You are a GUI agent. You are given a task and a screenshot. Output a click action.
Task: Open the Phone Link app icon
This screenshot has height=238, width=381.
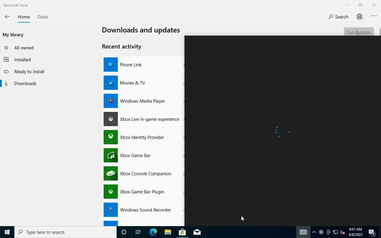coord(111,65)
